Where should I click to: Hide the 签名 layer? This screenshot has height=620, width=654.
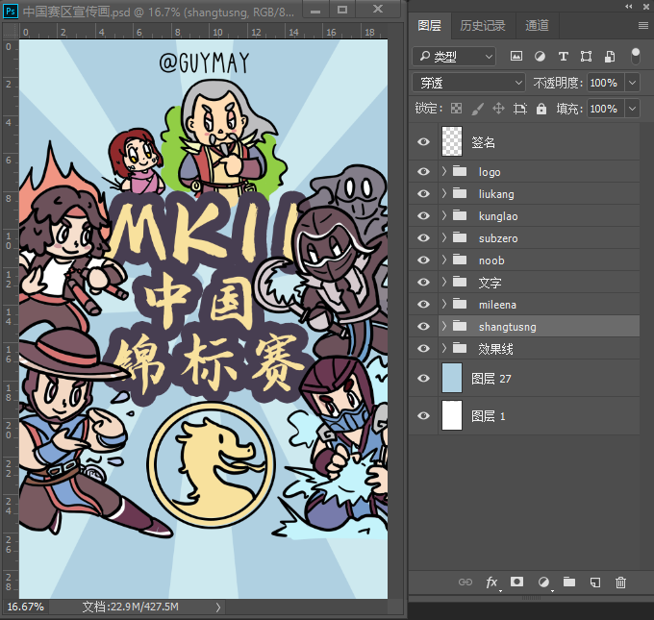coord(423,141)
